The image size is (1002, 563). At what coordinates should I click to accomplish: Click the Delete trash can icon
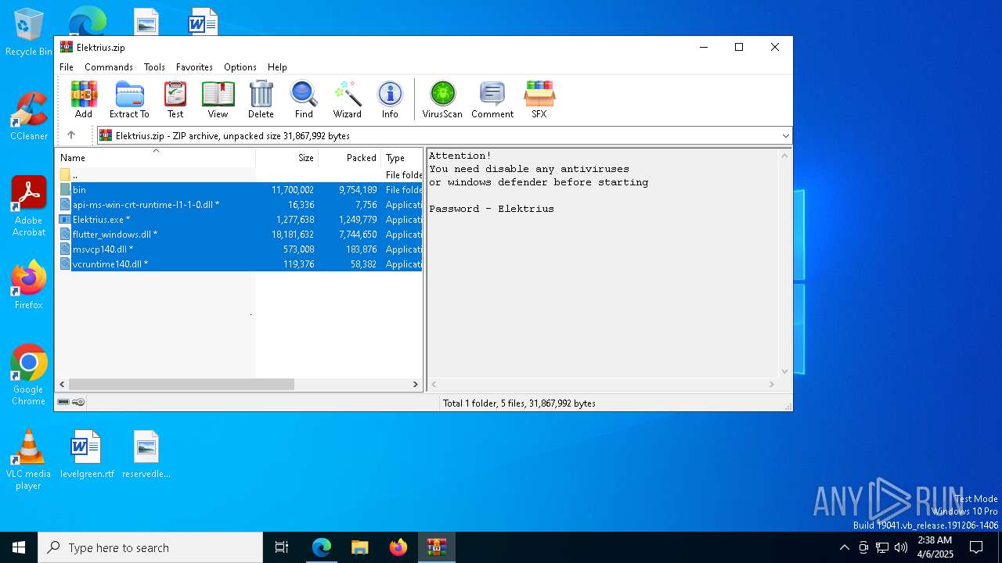pyautogui.click(x=261, y=99)
